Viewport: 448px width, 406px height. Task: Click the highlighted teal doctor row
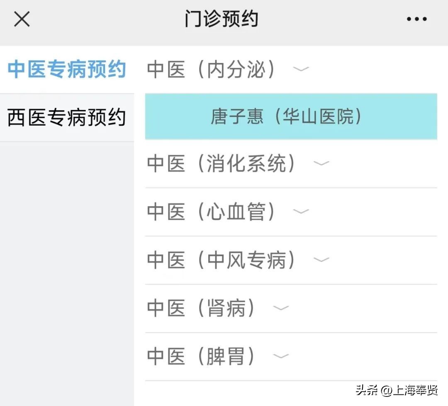290,117
